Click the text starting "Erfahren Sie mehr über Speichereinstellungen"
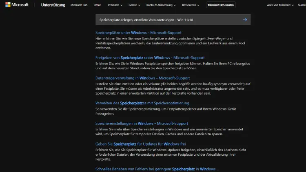This screenshot has width=306, height=172. click(169, 132)
